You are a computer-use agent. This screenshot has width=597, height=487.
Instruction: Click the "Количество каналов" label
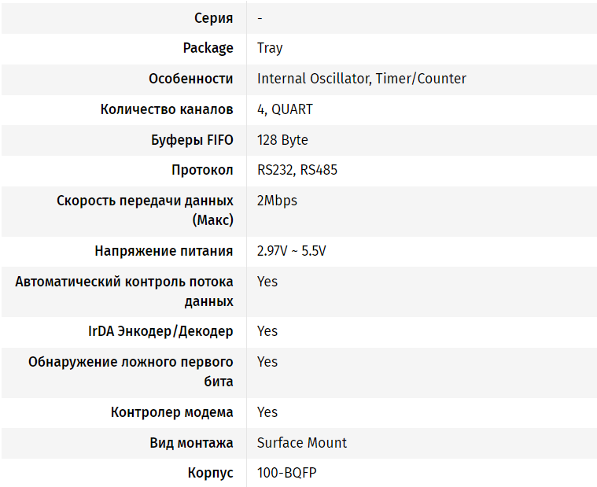167,109
